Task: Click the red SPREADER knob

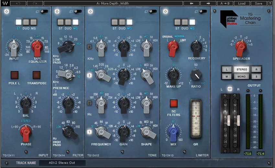Action: 241,47
